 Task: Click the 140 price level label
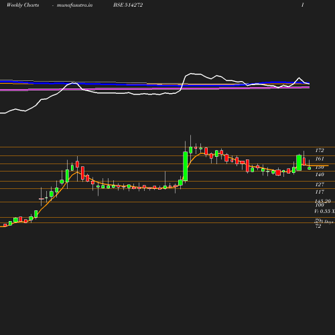click(320, 174)
